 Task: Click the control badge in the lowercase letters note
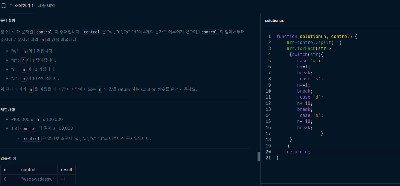31,138
